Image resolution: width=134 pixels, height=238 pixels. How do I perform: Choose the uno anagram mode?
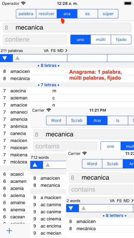(x=80, y=40)
